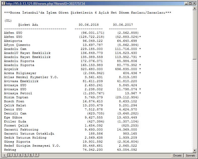The width and height of the screenshot is (198, 159).
Task: Click Hedef Girişim 2018 value 35.448.681
Action: pyautogui.click(x=93, y=146)
